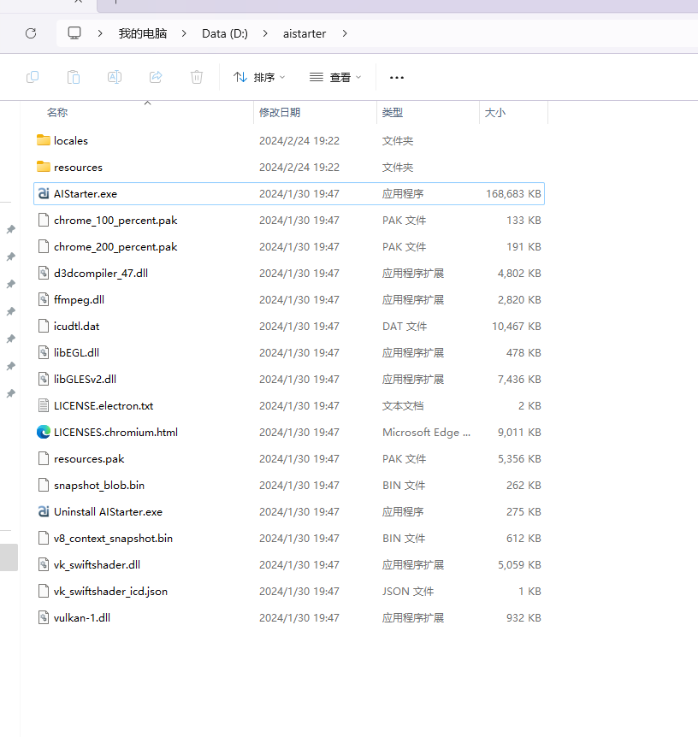The image size is (698, 737).
Task: Open the 排序 sort dropdown
Action: pos(259,77)
